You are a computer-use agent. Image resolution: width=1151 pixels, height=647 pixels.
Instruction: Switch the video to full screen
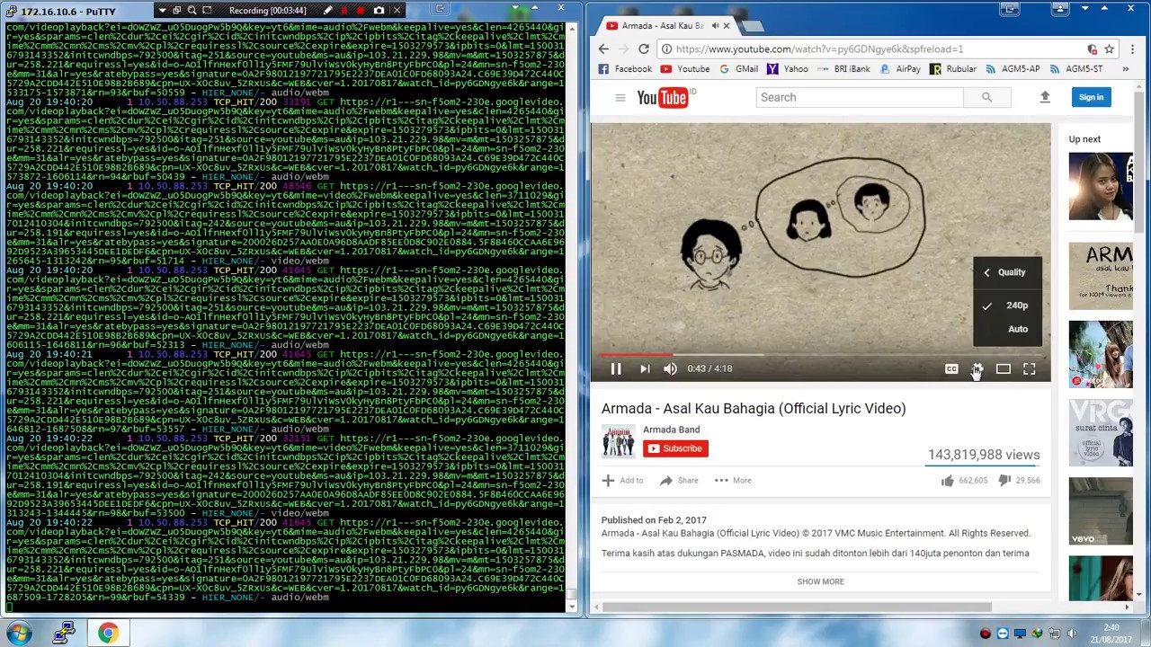click(x=1030, y=368)
